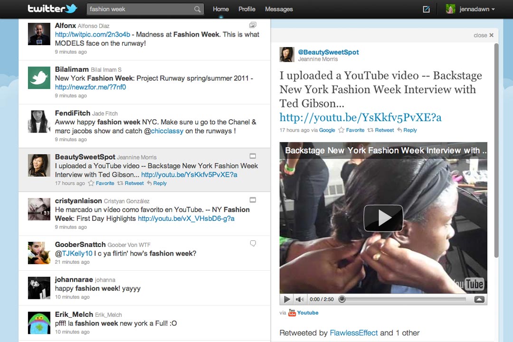
Task: Click the fashion week search field
Action: (145, 9)
